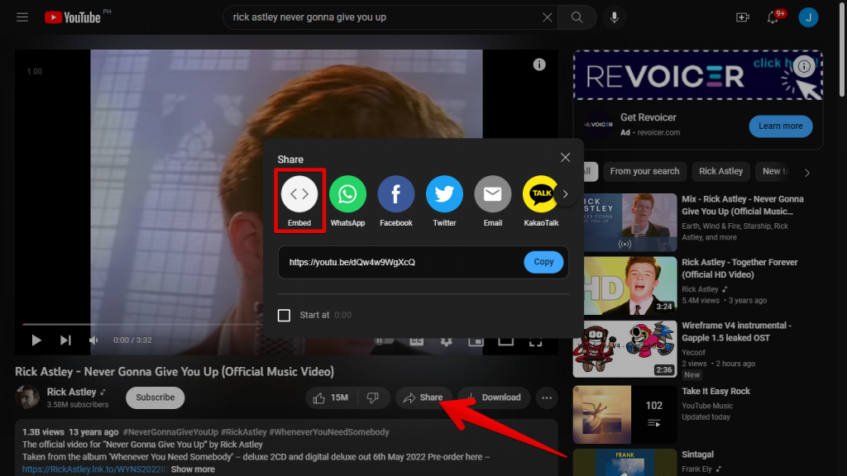Click the YouTube search microphone icon
The image size is (847, 476).
point(614,17)
